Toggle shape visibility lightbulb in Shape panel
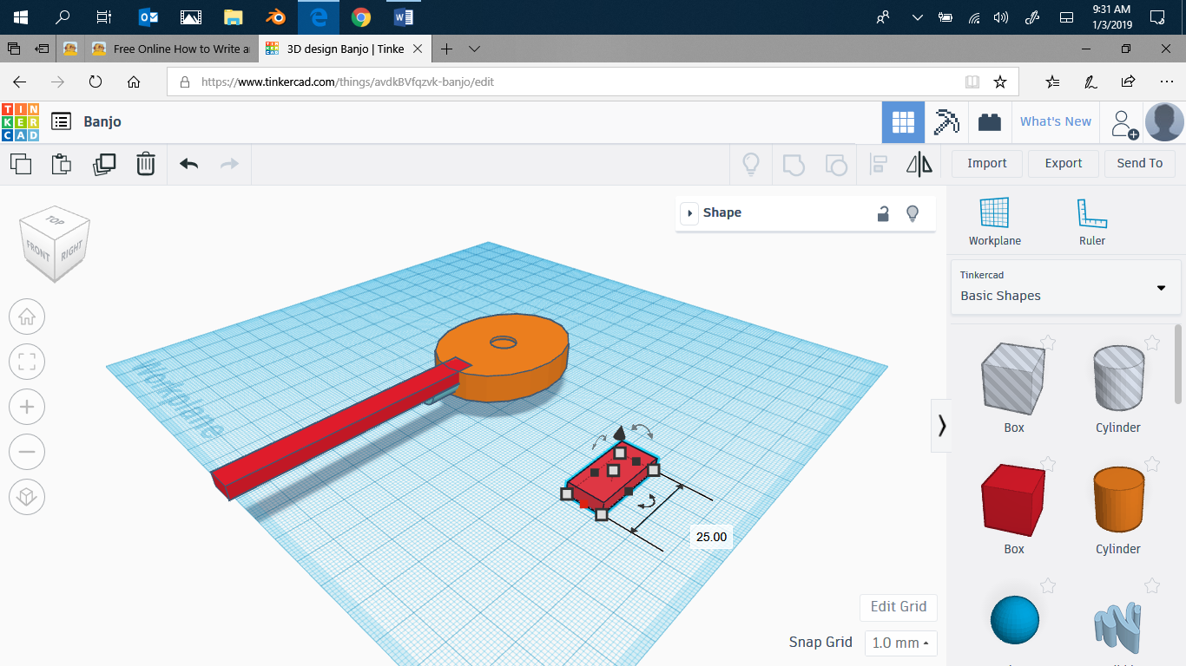This screenshot has height=666, width=1186. 913,213
